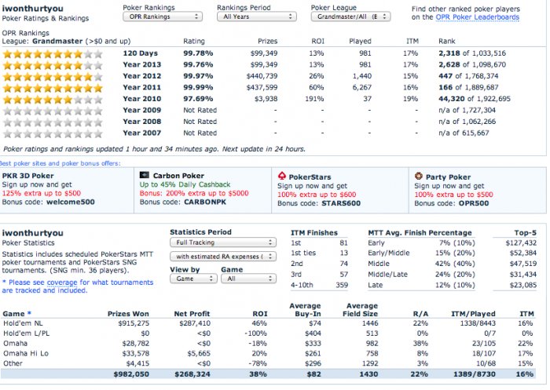Screen dimensions: 550x390
Task: Expand the Full Tracking statistics period dropdown
Action: [223, 242]
